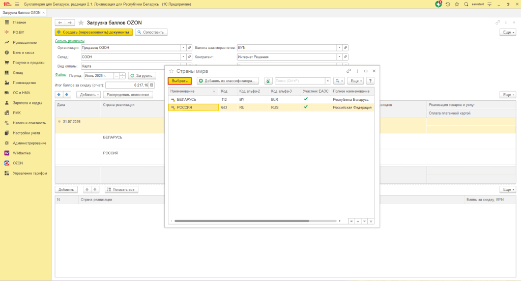
Task: Open the 1C main menu hamburger icon
Action: [x=17, y=4]
